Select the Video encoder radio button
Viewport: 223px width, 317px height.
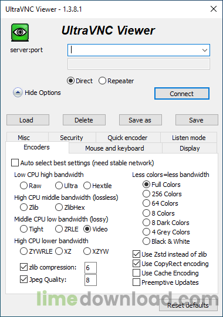pos(87,229)
